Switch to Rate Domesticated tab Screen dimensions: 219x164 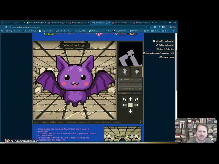[122, 23]
